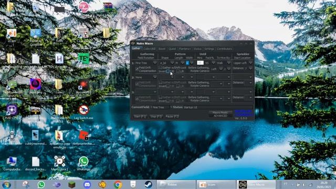Open field 1 Pine Tree dropdown
The image size is (336, 189).
(x=146, y=63)
